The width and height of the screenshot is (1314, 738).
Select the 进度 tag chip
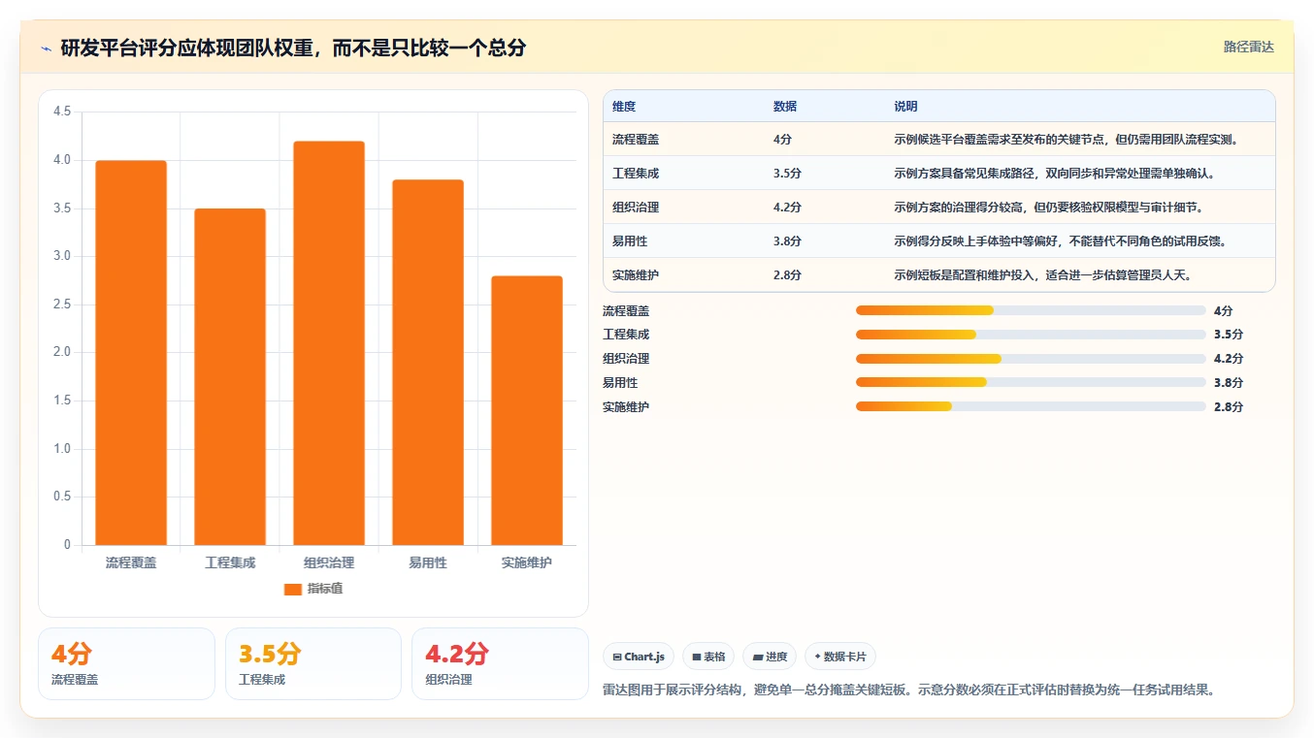click(x=770, y=657)
